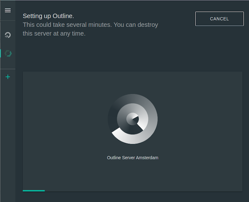Click empty sidebar area below plus icon
The image size is (249, 202).
click(8, 140)
